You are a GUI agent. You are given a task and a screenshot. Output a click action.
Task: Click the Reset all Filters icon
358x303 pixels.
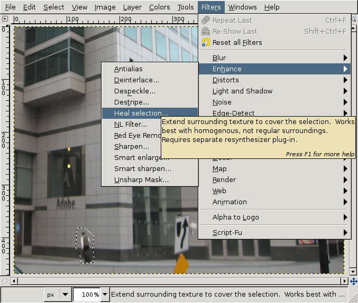(206, 42)
